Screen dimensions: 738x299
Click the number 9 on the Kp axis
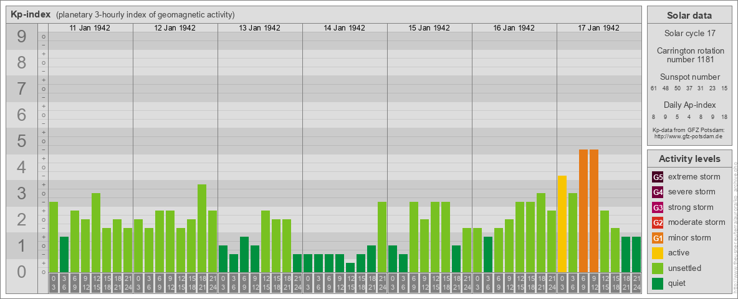21,37
